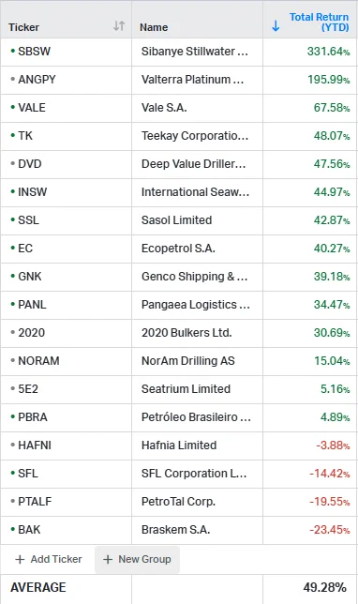Click the blue descending sort arrow
The image size is (358, 604).
(x=276, y=26)
